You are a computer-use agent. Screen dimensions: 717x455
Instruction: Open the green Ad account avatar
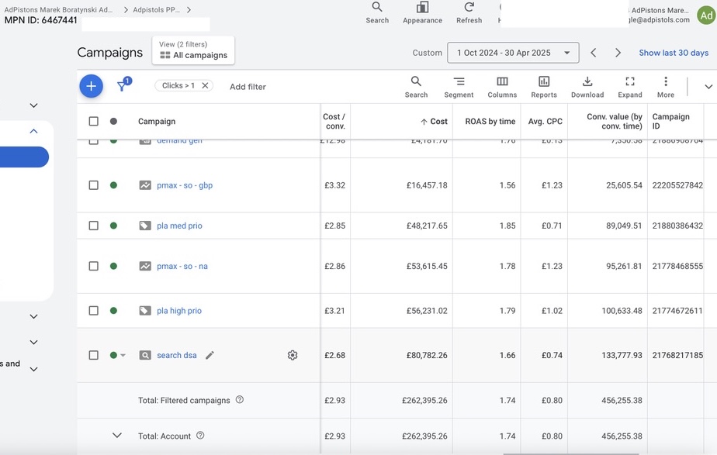click(706, 16)
